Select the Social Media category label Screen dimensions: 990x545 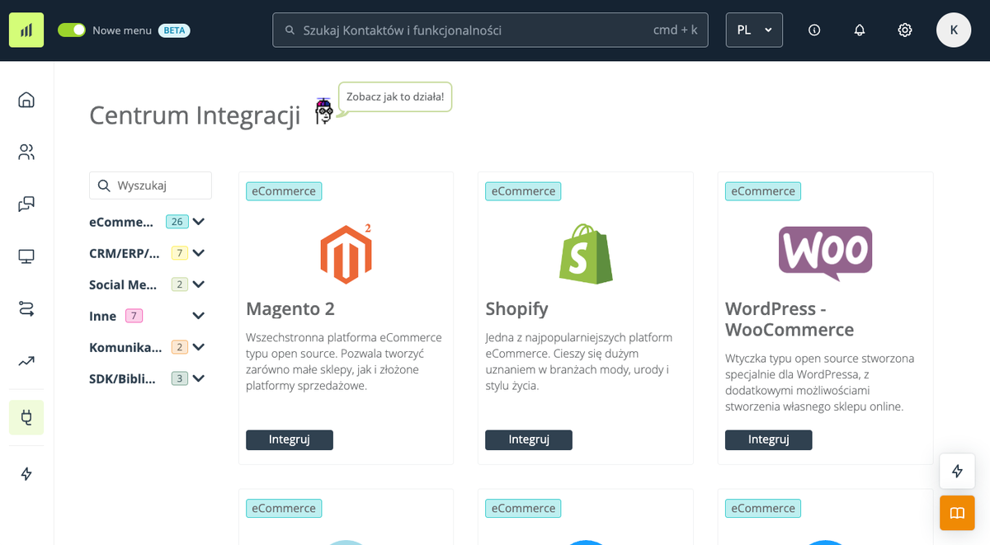pos(123,284)
